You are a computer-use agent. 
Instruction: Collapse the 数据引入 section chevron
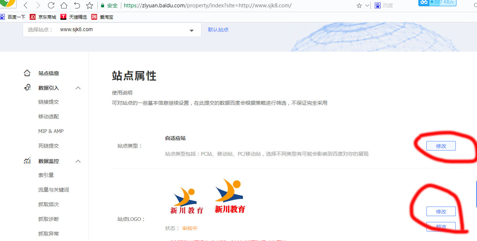[x=78, y=88]
